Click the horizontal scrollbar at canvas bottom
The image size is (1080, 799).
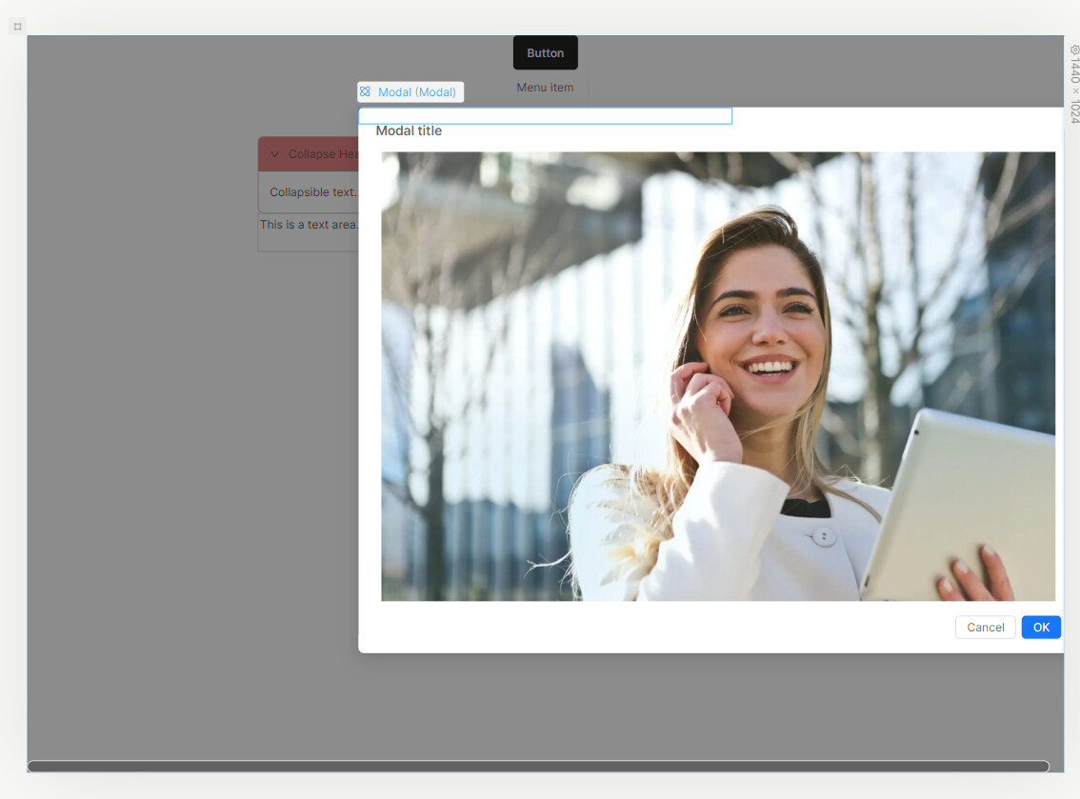click(538, 767)
